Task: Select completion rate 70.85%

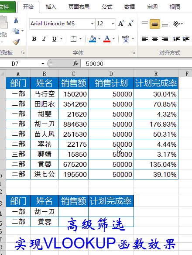Action: pos(156,104)
